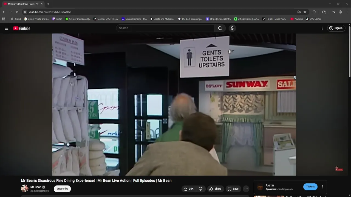Click the Avatar sponsored ad title
The height and width of the screenshot is (197, 351).
pyautogui.click(x=270, y=185)
